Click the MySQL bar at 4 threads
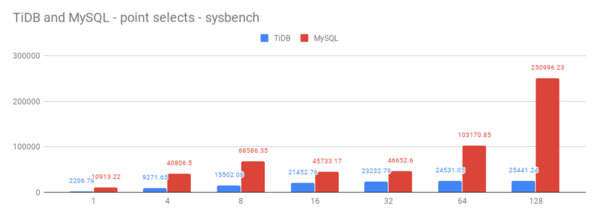Viewport: 599px width, 212px height. 179,183
